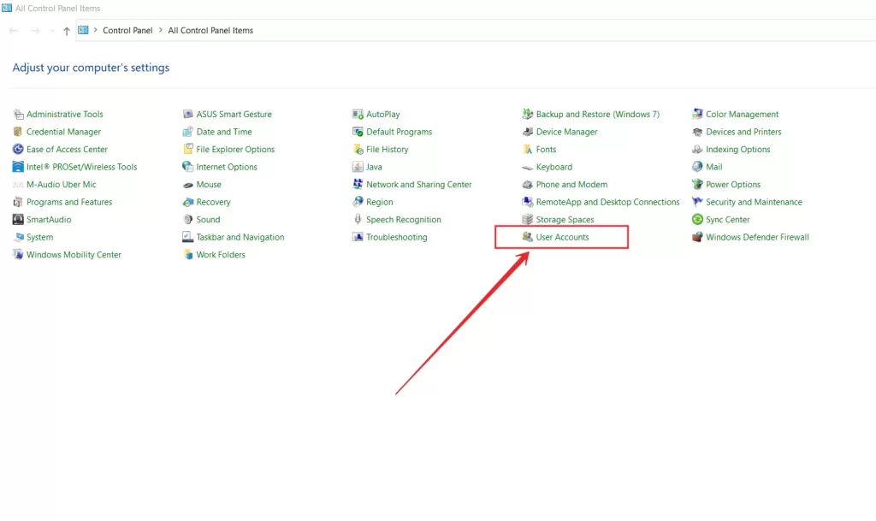This screenshot has height=521, width=876.
Task: Expand the chevron before Control Panel breadcrumb
Action: click(96, 30)
